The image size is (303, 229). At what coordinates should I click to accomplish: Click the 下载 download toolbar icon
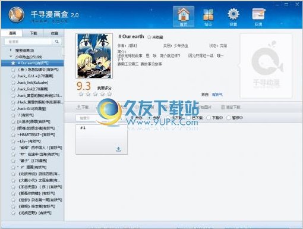[83, 107]
